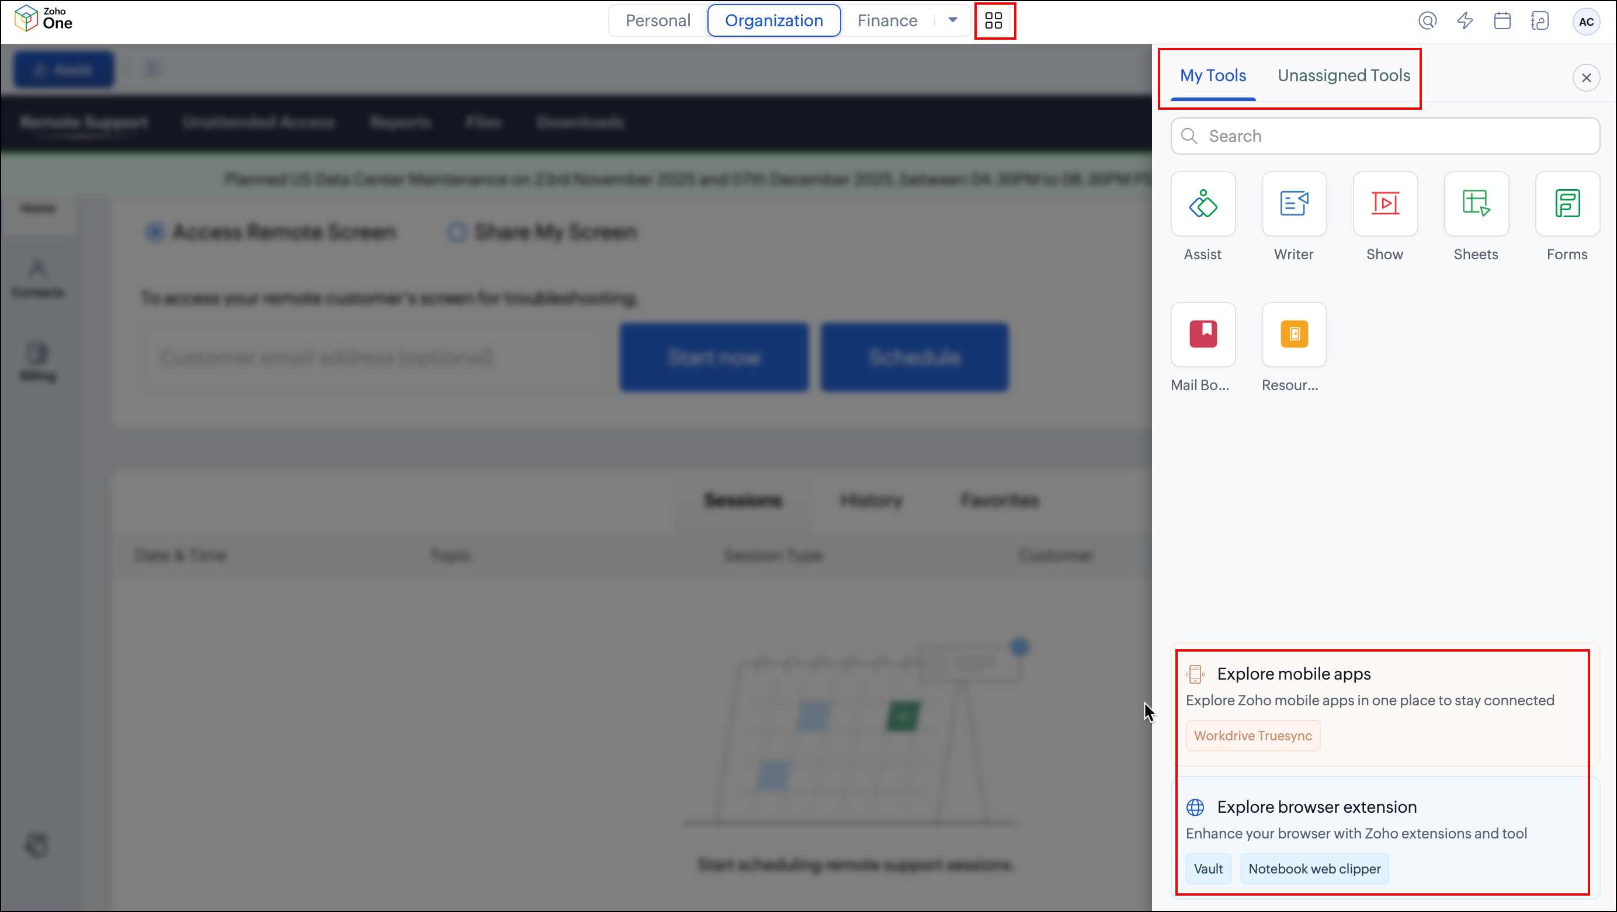Select Share My Screen radio option
This screenshot has width=1617, height=912.
457,232
